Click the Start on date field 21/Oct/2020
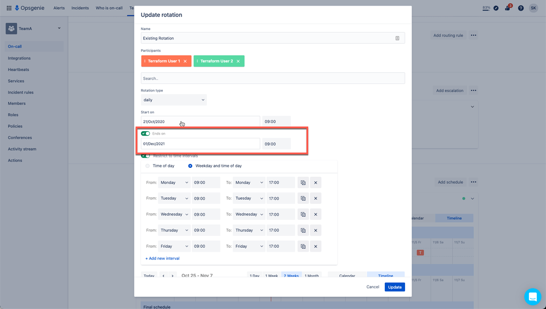This screenshot has width=546, height=309. point(200,121)
